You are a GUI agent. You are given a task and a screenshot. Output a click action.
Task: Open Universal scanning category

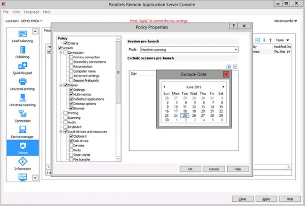(22, 100)
